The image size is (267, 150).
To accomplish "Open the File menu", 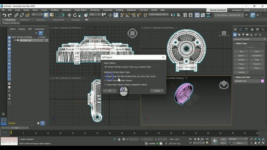I will tap(3, 10).
